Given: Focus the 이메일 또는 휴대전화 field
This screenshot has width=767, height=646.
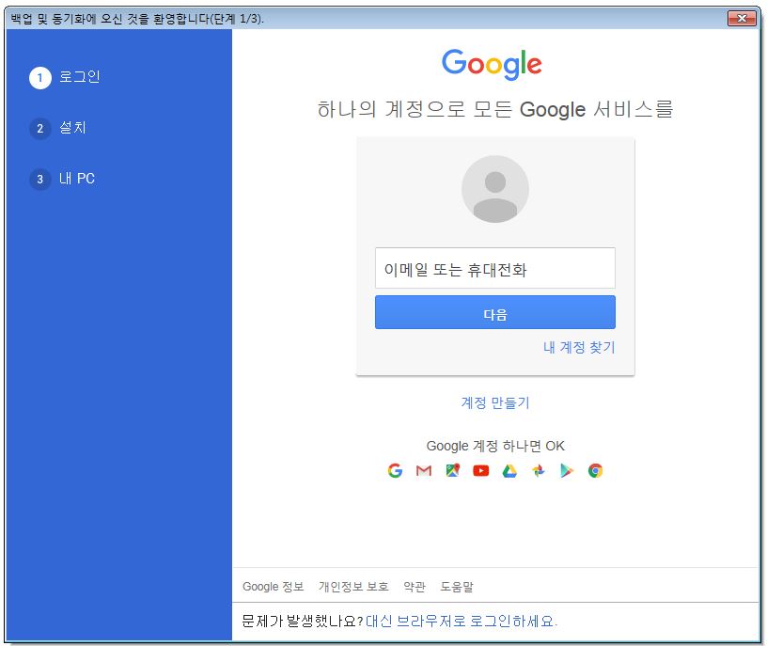Looking at the screenshot, I should pos(495,268).
